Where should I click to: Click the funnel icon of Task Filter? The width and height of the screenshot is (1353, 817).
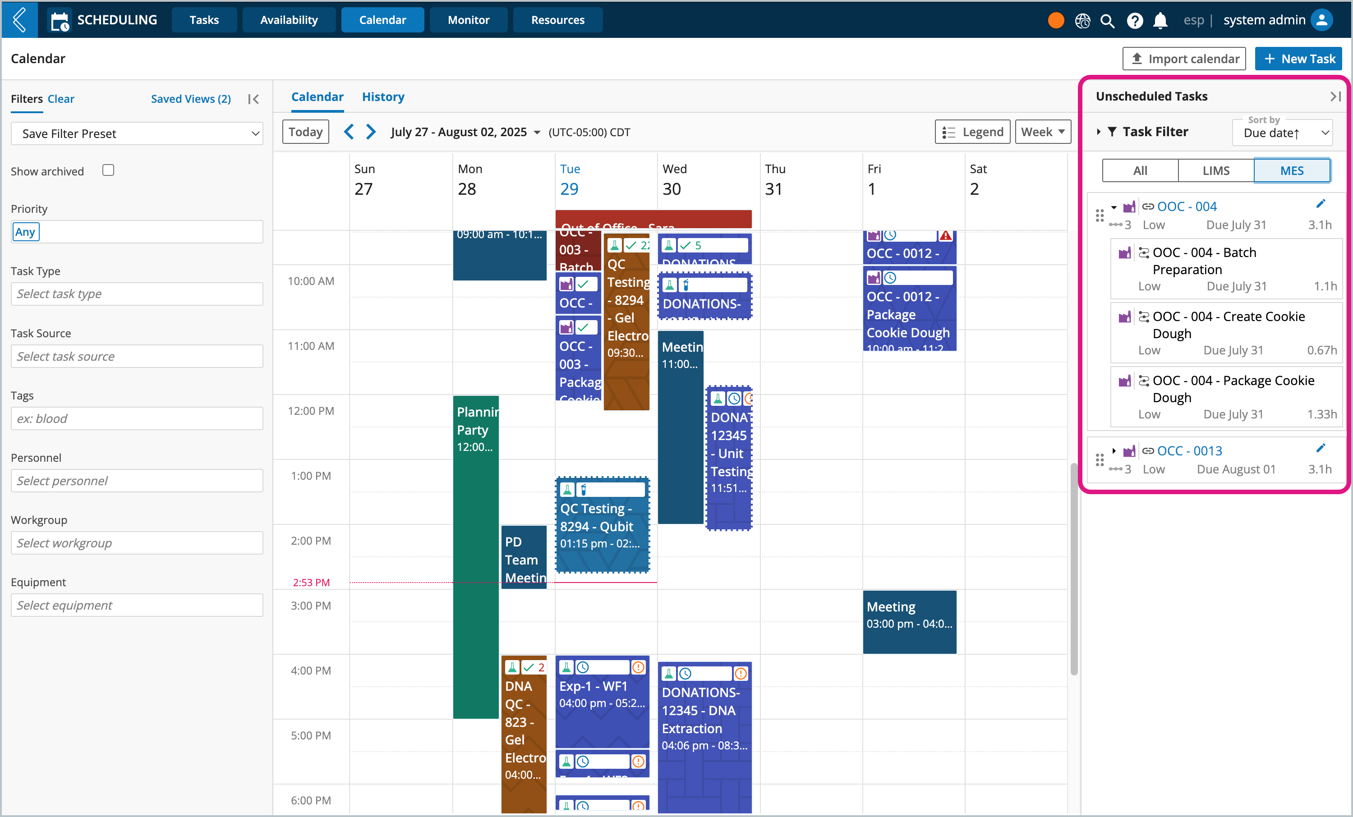1112,132
